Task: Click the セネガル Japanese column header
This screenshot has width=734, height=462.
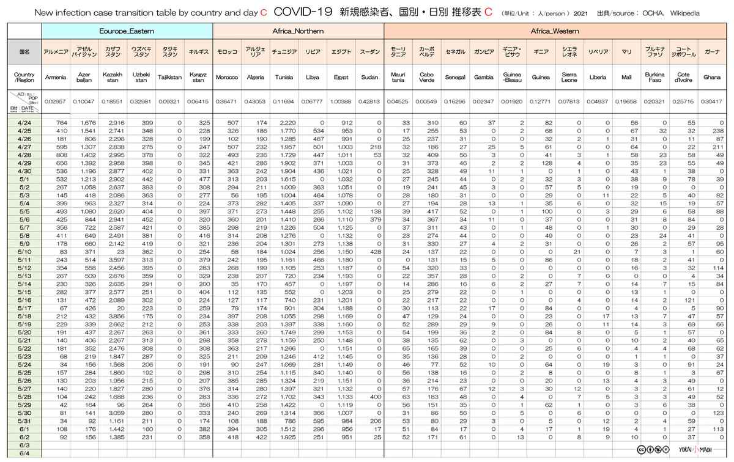Action: [455, 52]
